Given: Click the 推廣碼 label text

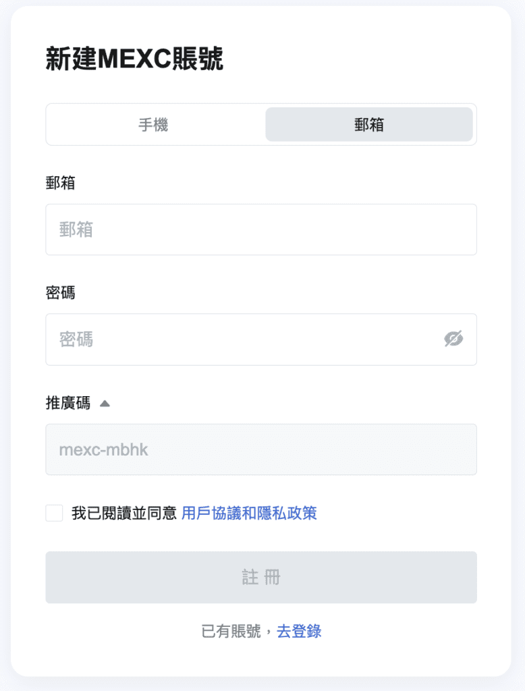Looking at the screenshot, I should coord(68,403).
